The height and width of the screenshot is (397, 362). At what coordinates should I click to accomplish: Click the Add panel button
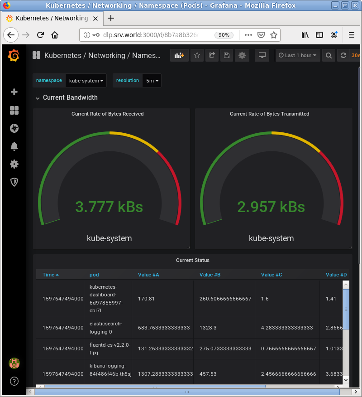point(179,55)
